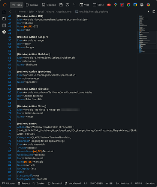
Task: Click the Openen open file button
Action: 49,5
